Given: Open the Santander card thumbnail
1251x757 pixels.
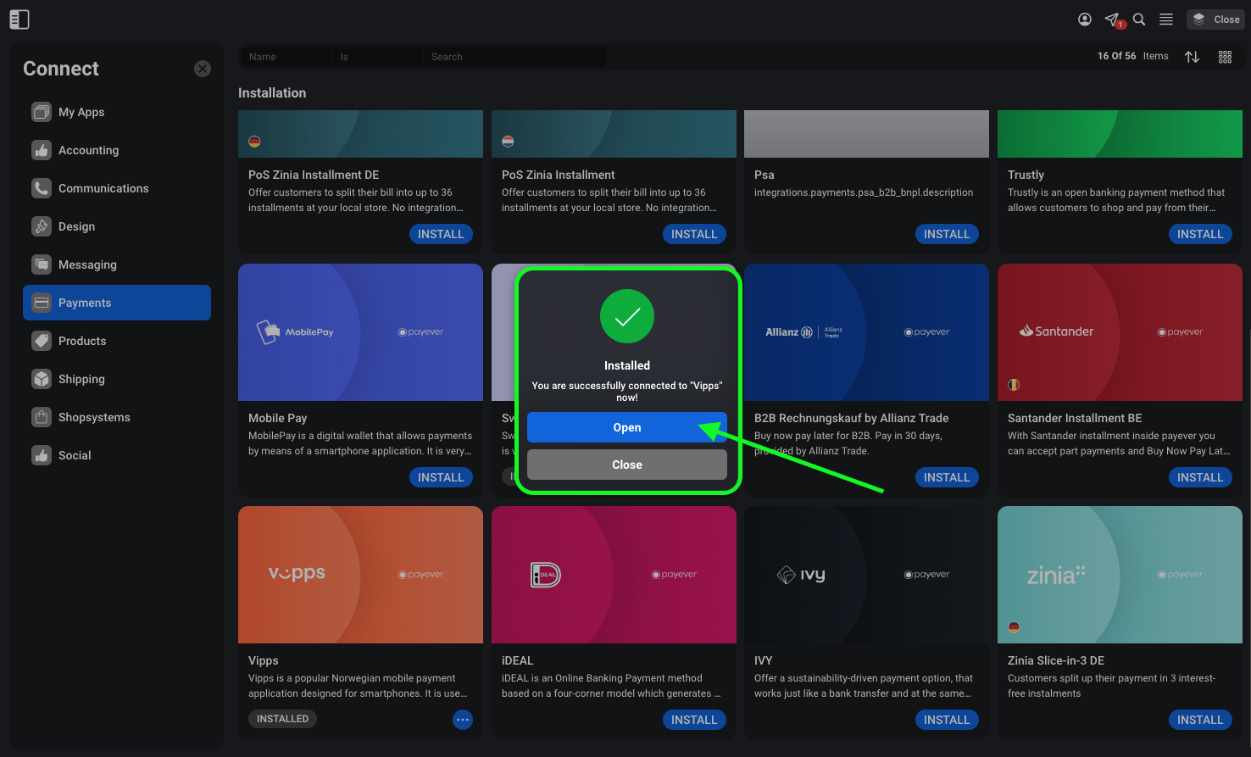Looking at the screenshot, I should [x=1120, y=332].
